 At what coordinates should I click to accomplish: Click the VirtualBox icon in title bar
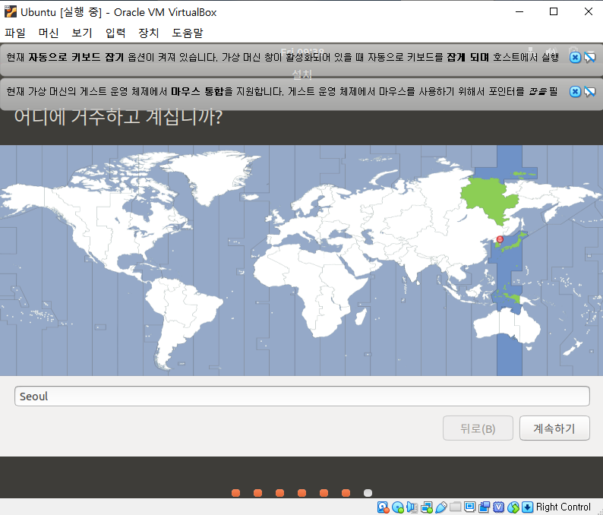click(11, 12)
